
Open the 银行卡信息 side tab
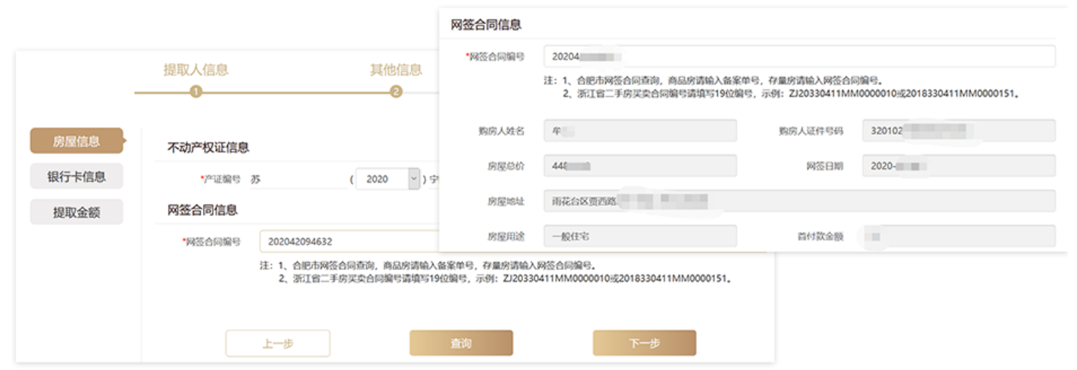(x=76, y=177)
